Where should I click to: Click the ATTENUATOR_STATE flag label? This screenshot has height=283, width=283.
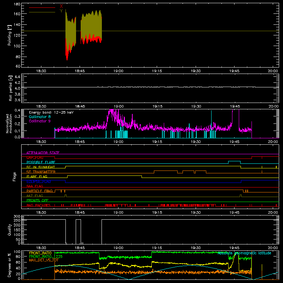coord(43,153)
